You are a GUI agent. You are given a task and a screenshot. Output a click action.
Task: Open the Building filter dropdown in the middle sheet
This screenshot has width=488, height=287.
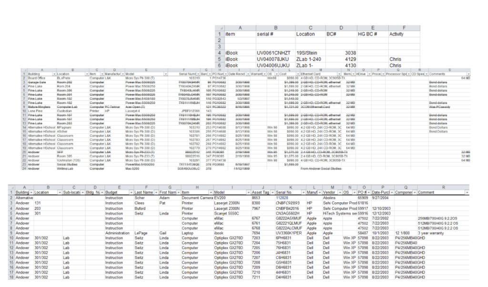(x=54, y=74)
